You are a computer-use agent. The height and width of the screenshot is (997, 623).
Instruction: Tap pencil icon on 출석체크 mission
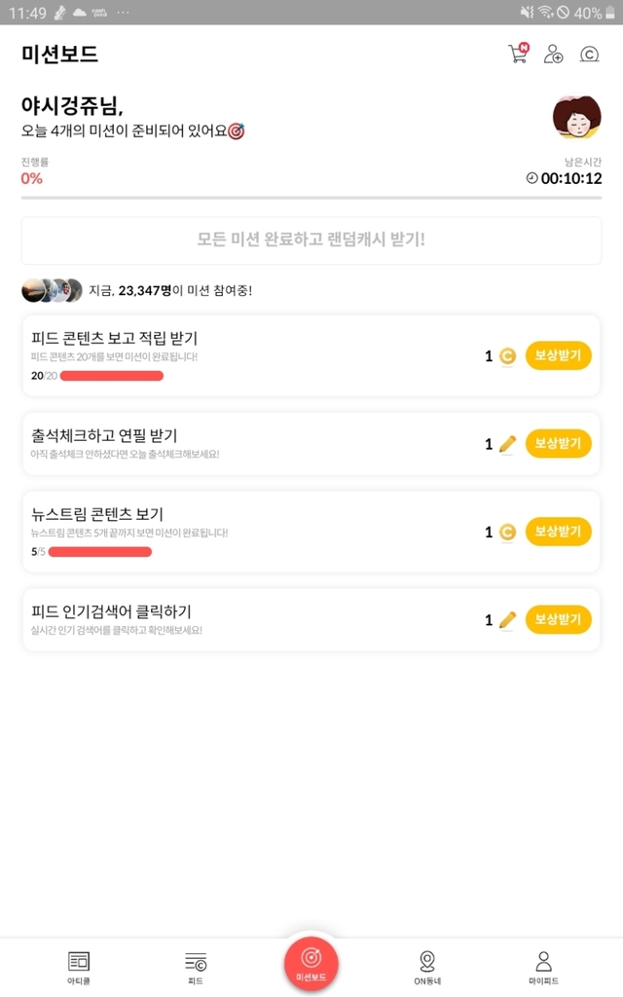click(507, 444)
